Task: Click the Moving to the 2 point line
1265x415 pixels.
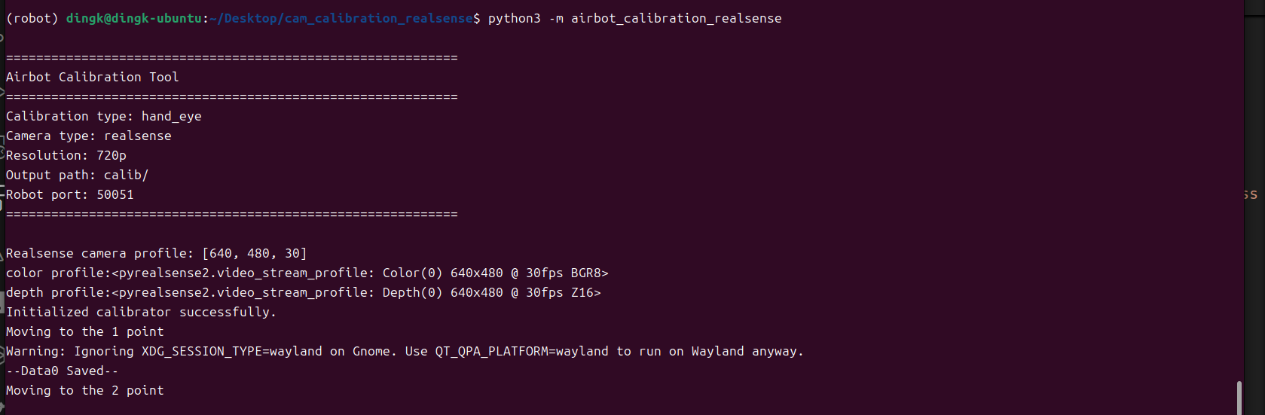Action: 84,390
